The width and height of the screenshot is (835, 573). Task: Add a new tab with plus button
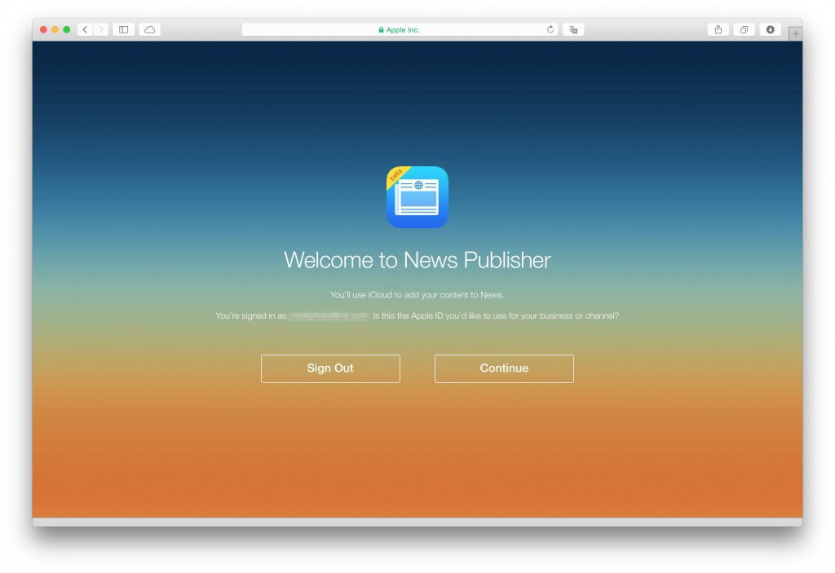coord(796,33)
